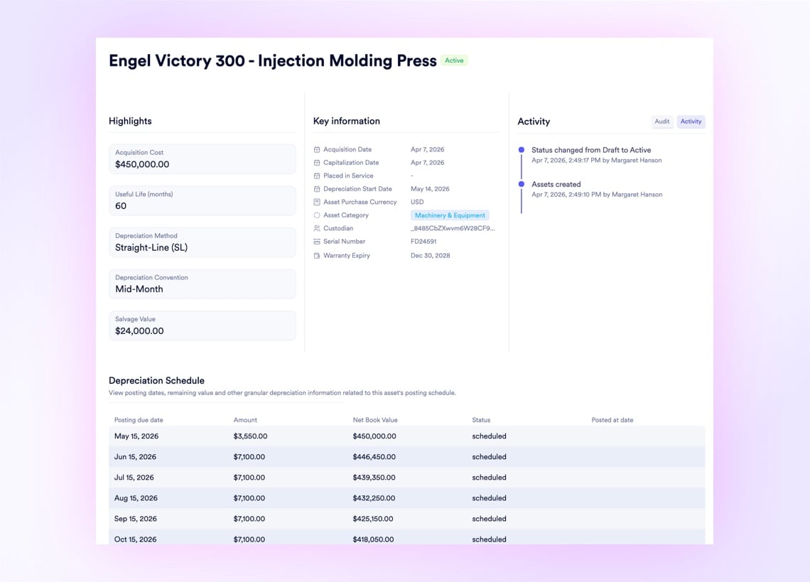Viewport: 810px width, 582px height.
Task: Switch to the Activity tab
Action: [x=691, y=122]
